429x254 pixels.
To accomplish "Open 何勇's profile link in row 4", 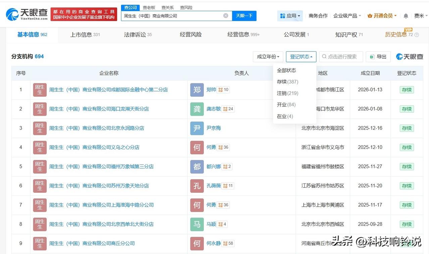I will 211,147.
